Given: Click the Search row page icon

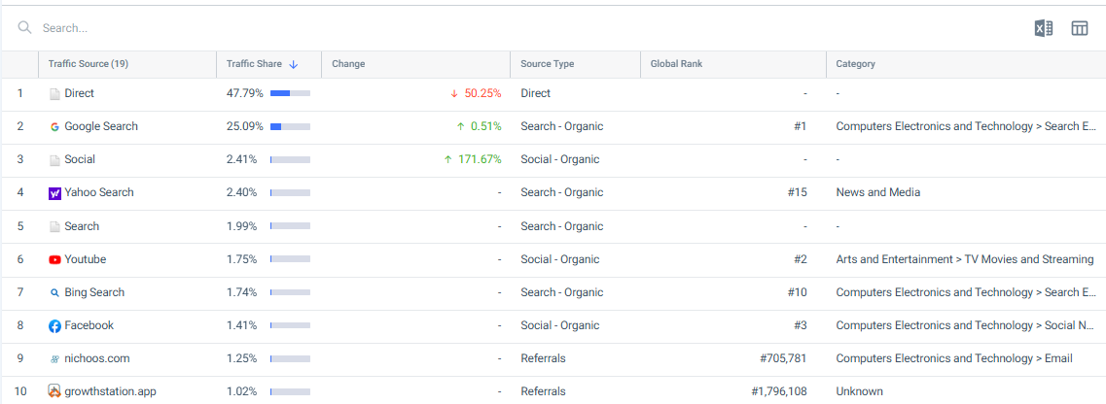Looking at the screenshot, I should (54, 226).
